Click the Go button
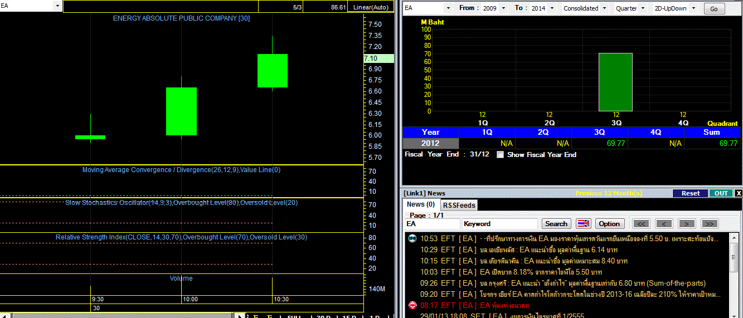Screen dimensions: 743x318 [714, 9]
